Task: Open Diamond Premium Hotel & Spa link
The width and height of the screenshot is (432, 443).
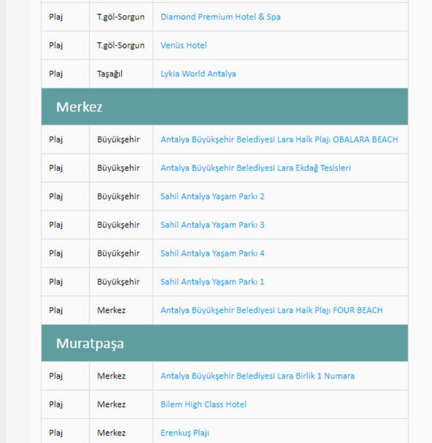Action: pyautogui.click(x=220, y=17)
